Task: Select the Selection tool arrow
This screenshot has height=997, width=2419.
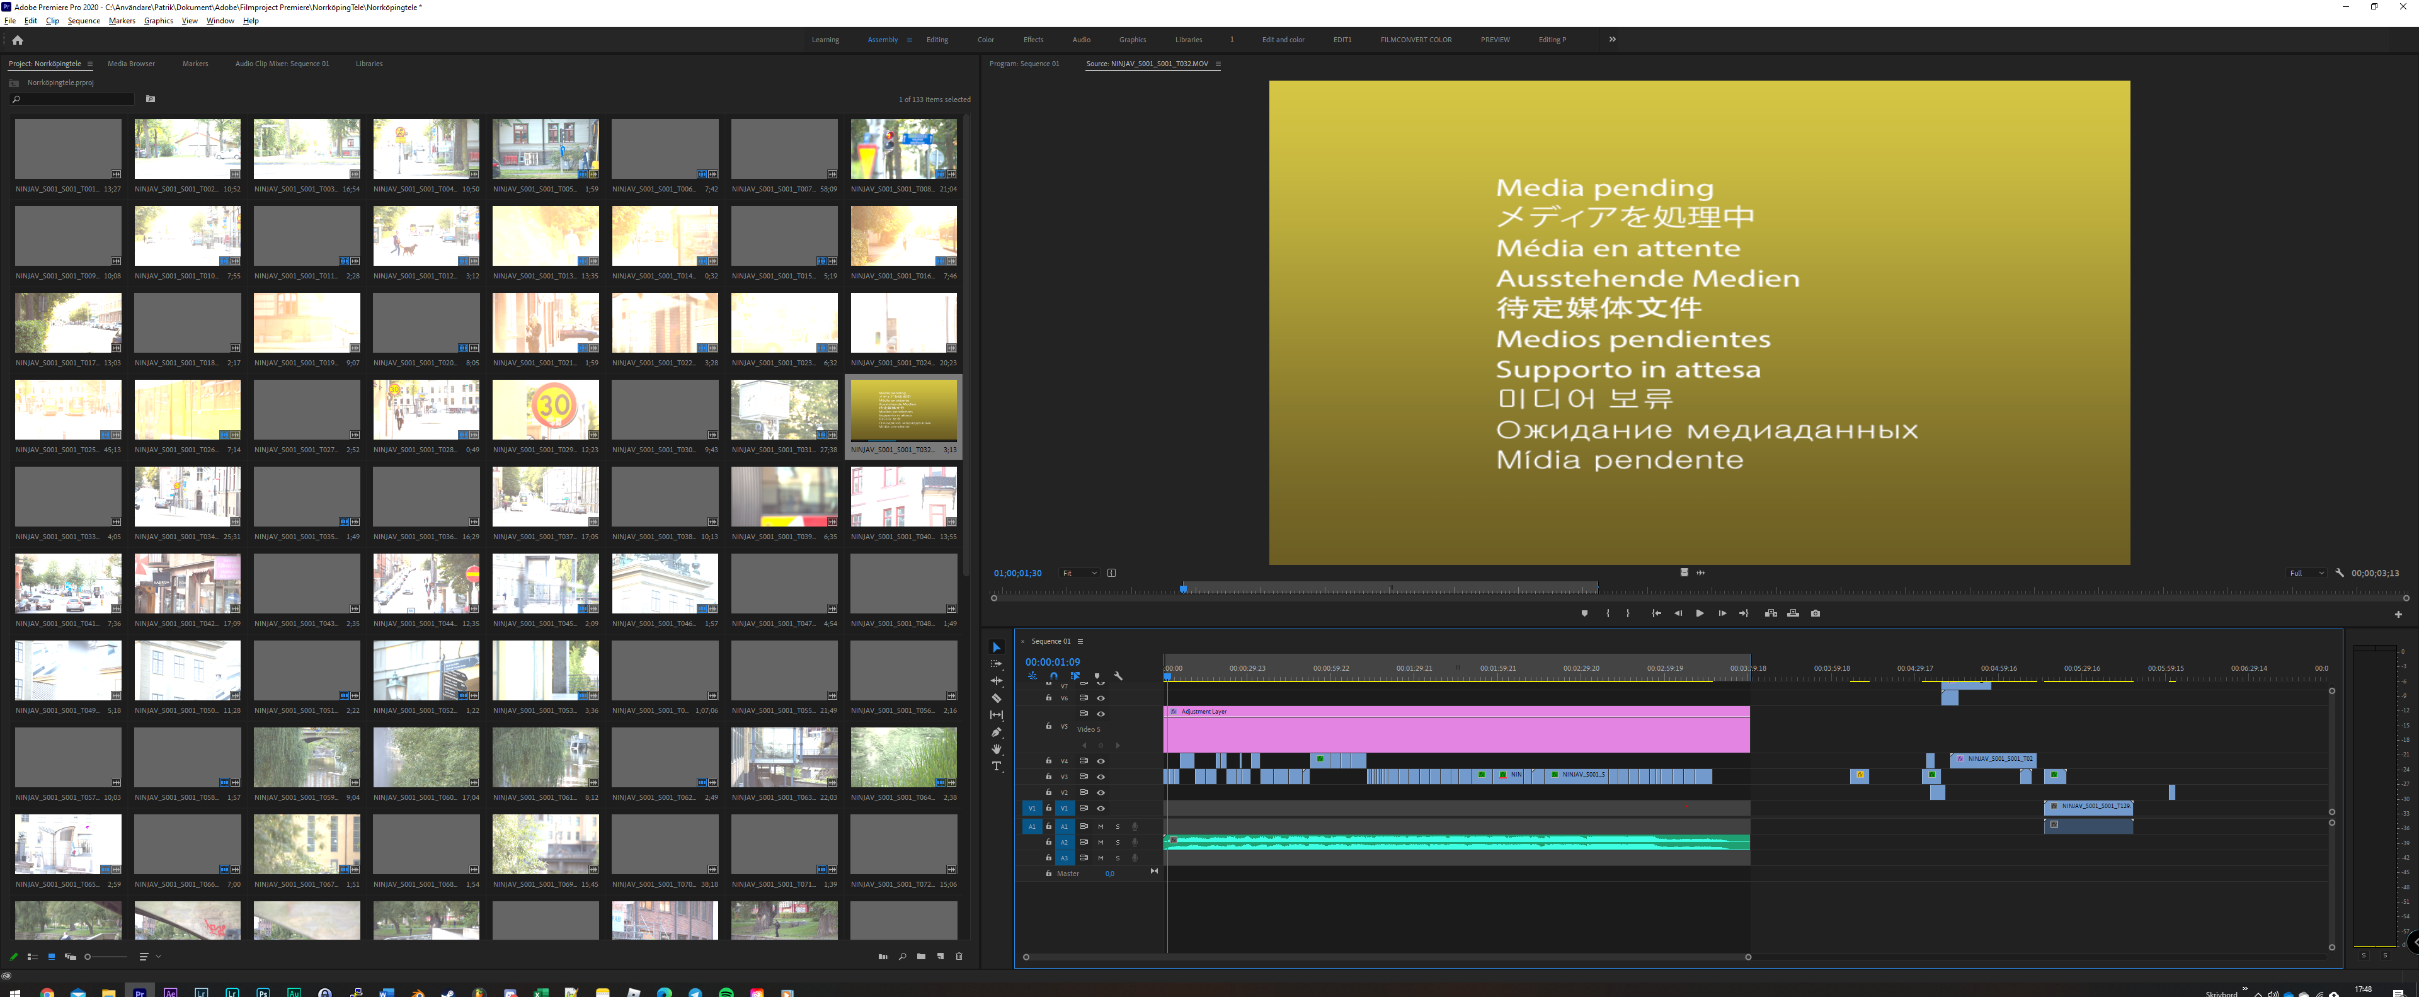Action: [997, 647]
